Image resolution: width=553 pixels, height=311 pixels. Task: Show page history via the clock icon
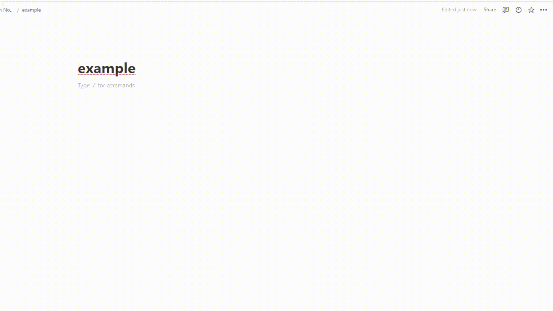(x=518, y=10)
